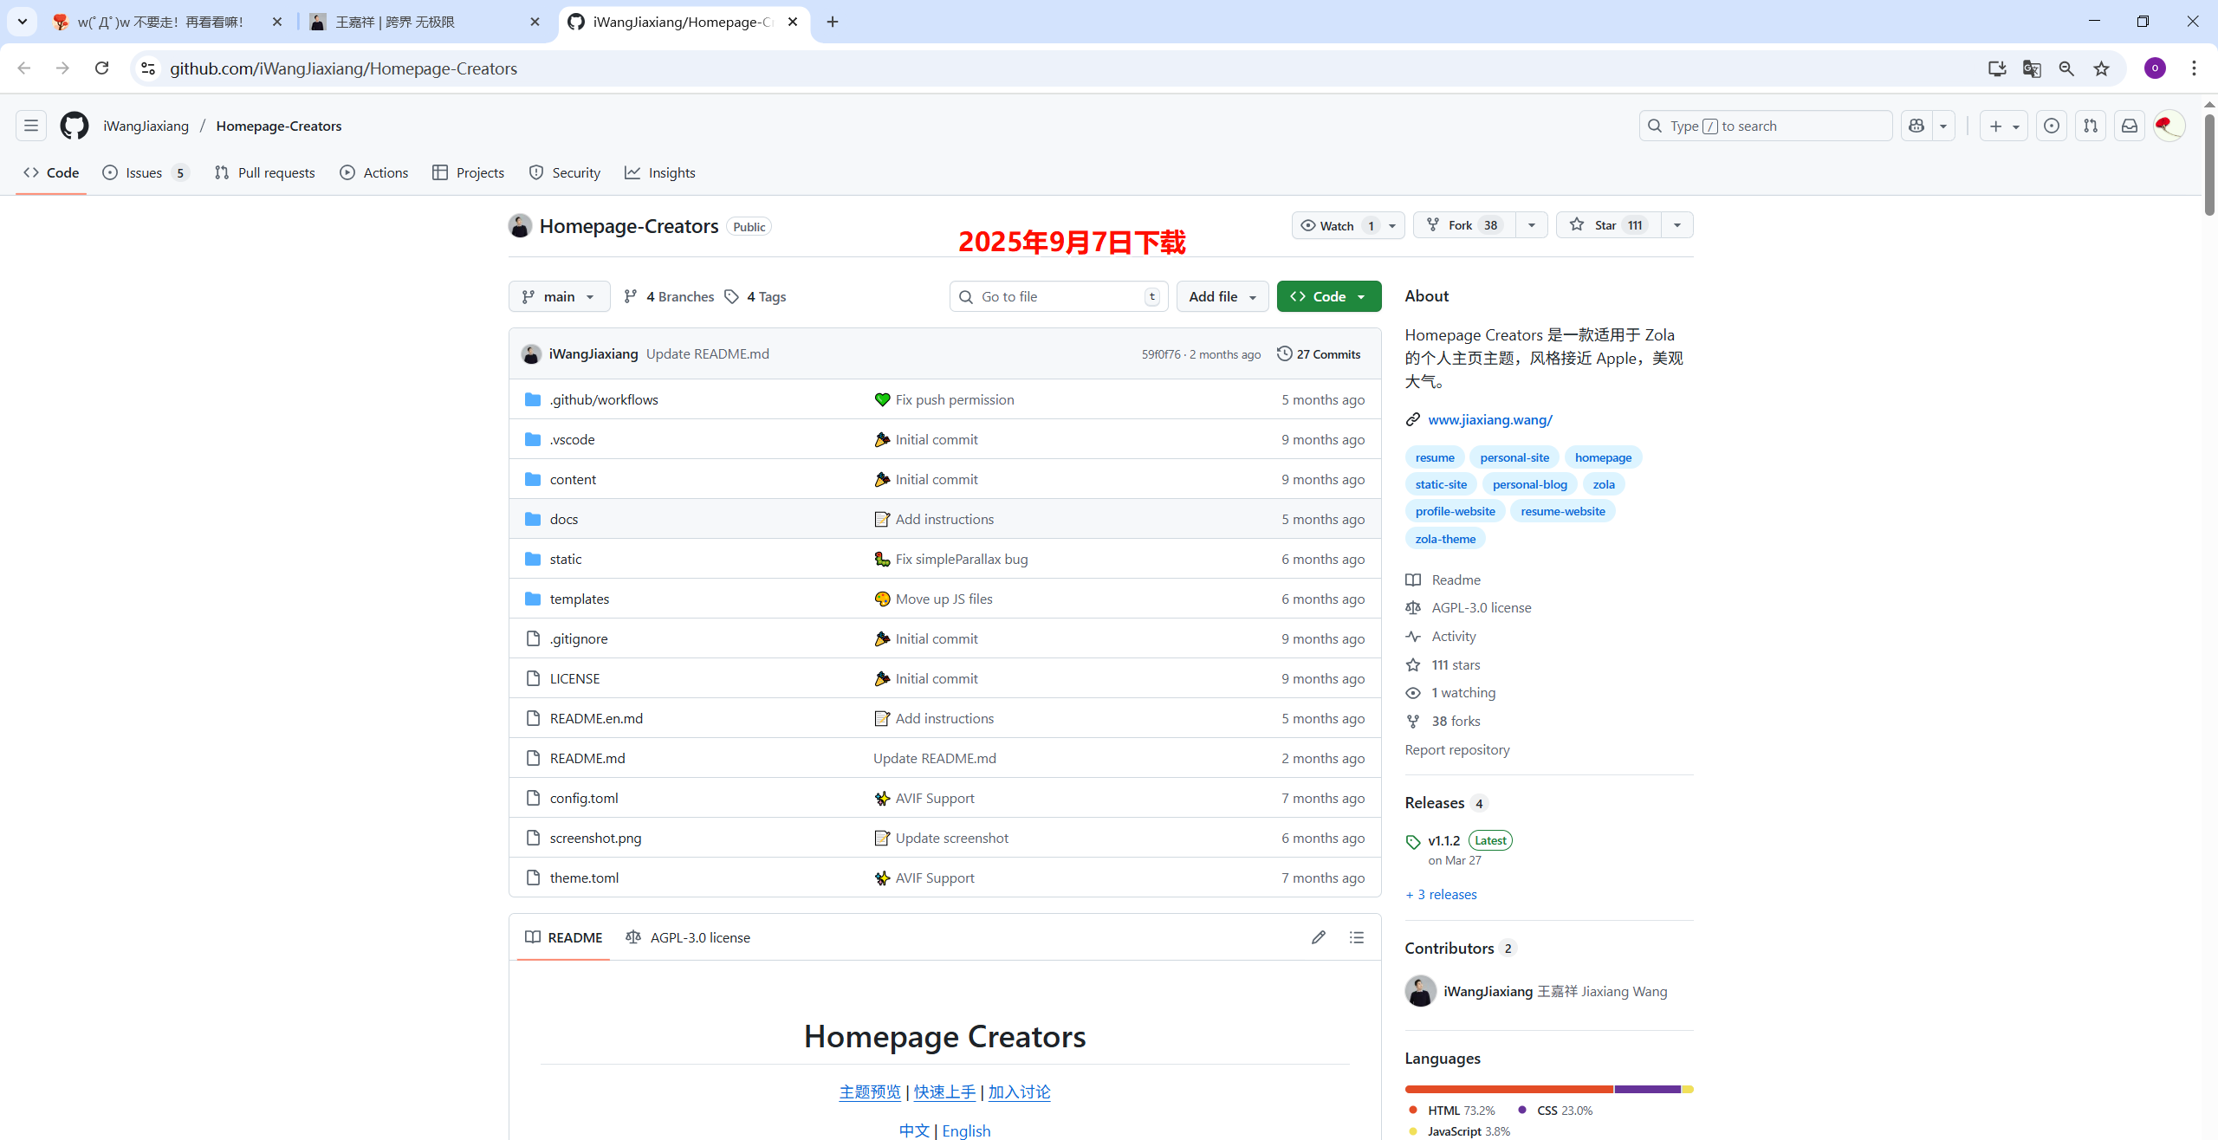This screenshot has width=2218, height=1140.
Task: Switch to the Security tab
Action: 565,172
